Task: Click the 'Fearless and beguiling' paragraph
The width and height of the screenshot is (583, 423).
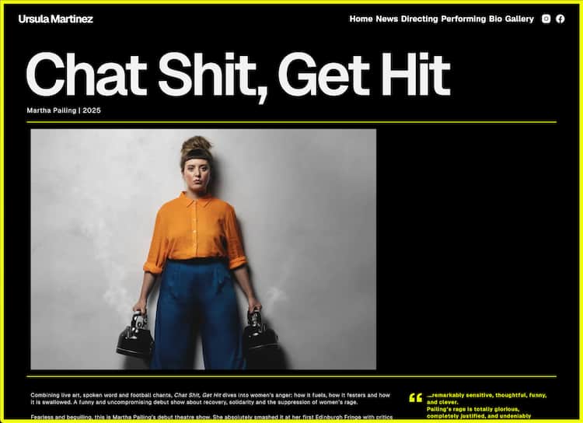Action: (210, 418)
